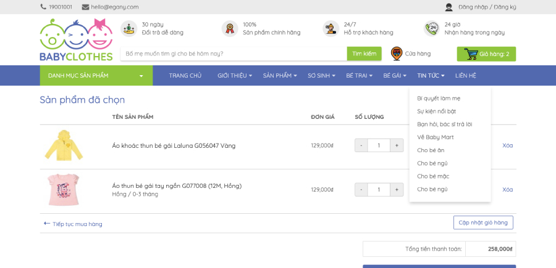Increase quantity of Áo thun G077008
Viewport: 556px width, 268px height.
(x=397, y=190)
